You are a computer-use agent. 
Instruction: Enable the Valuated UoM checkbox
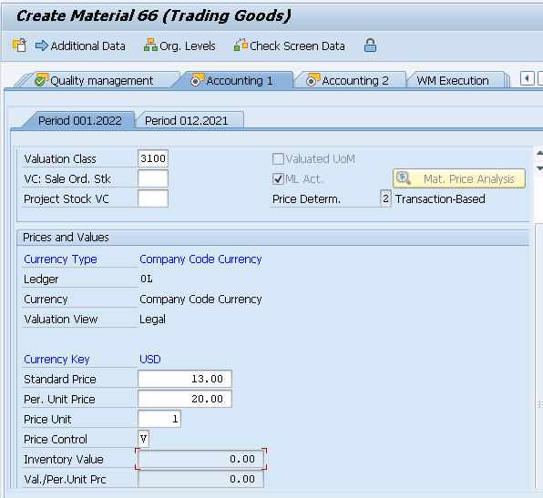pyautogui.click(x=278, y=158)
